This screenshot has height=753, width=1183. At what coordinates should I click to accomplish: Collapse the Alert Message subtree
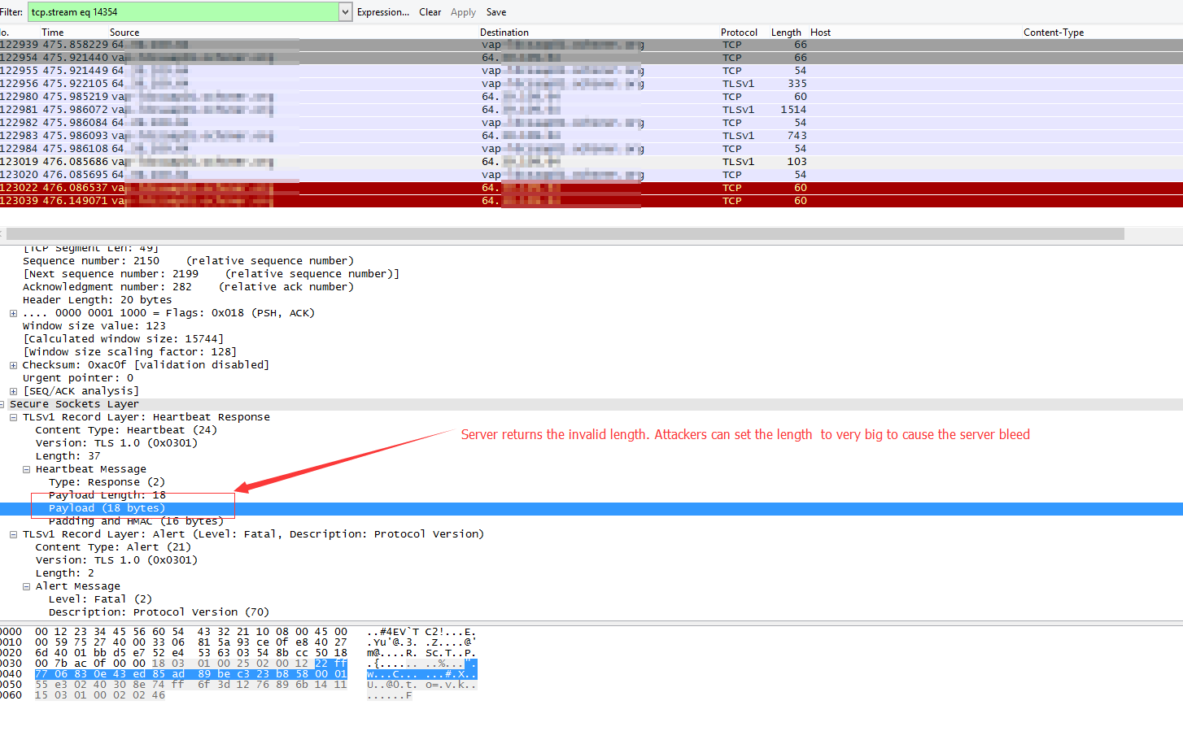coord(25,585)
